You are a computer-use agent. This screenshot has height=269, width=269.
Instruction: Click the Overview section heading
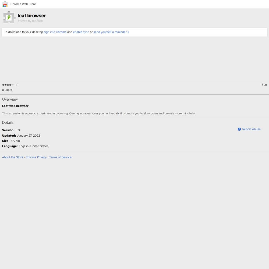tap(10, 100)
